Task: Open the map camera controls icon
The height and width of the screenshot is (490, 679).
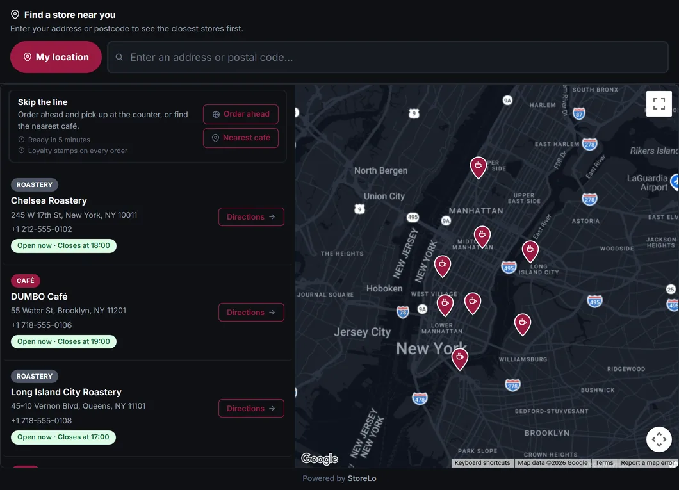Action: 659,439
